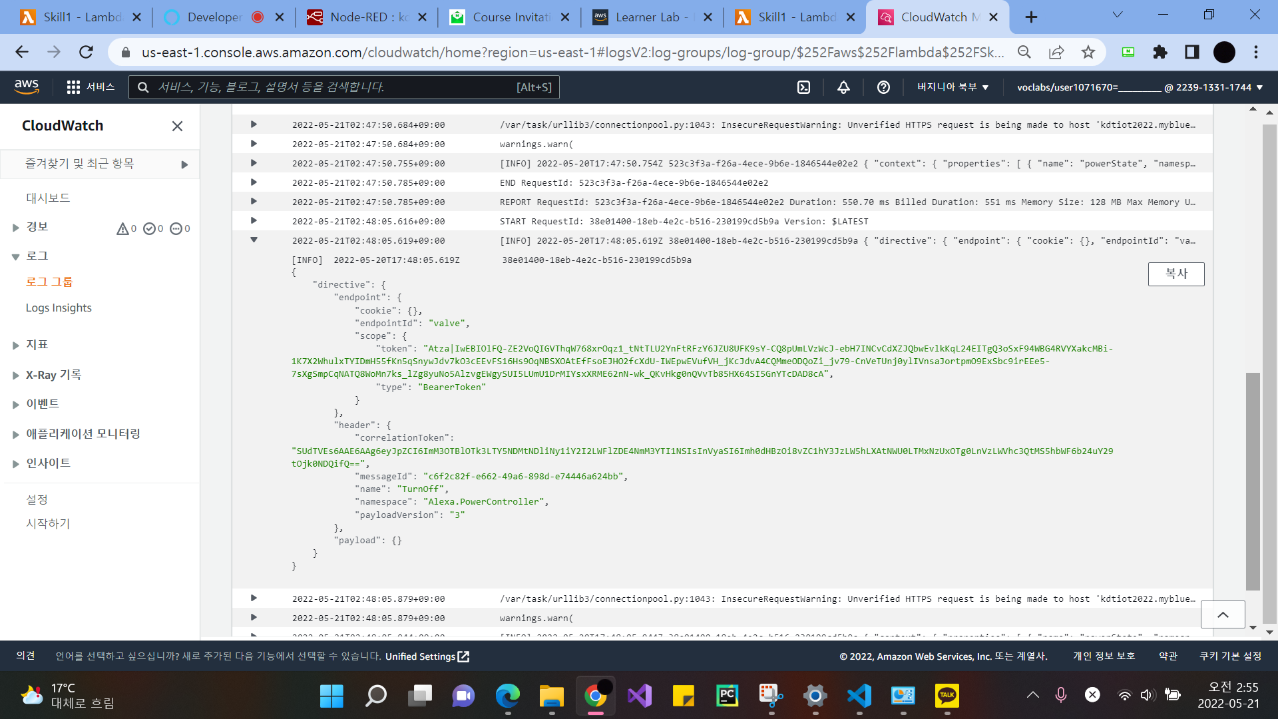Open 대시보드 in the sidebar
Viewport: 1278px width, 719px height.
[48, 198]
